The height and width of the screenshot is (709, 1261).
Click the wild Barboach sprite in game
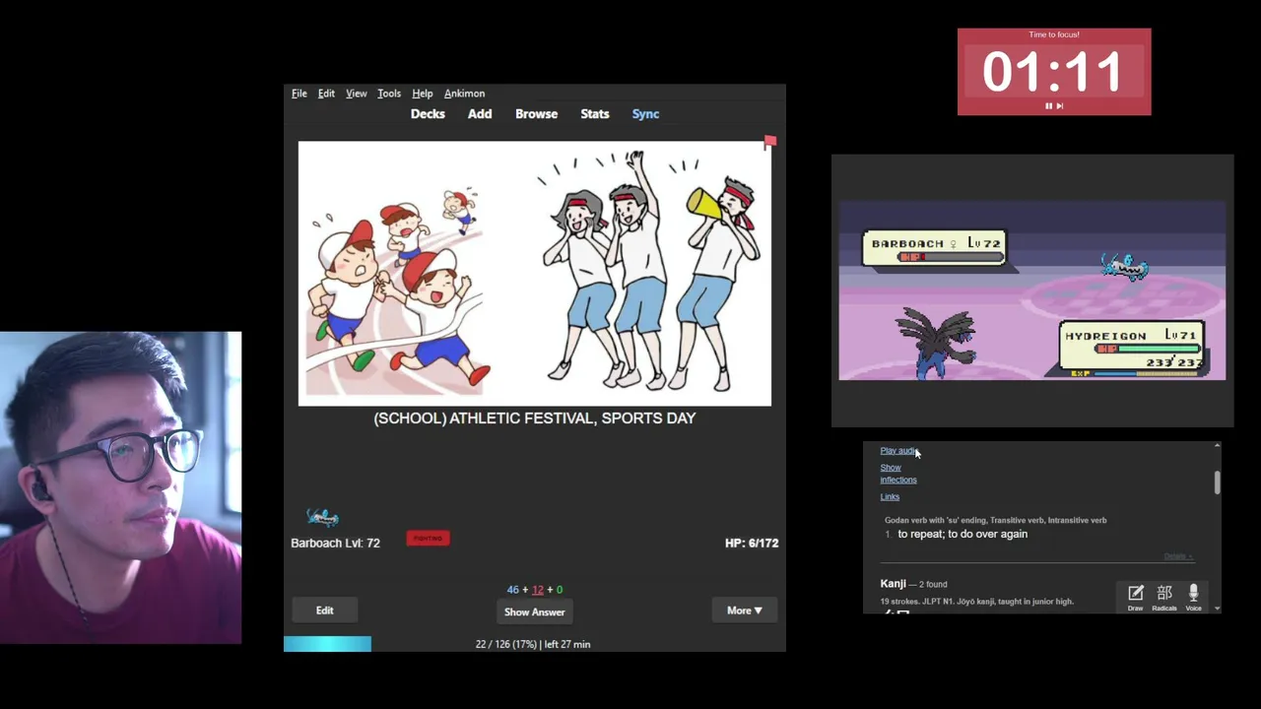click(x=1124, y=267)
